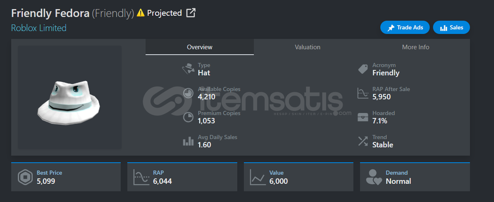Click the yellow Projected warning icon
The image size is (494, 202).
141,13
